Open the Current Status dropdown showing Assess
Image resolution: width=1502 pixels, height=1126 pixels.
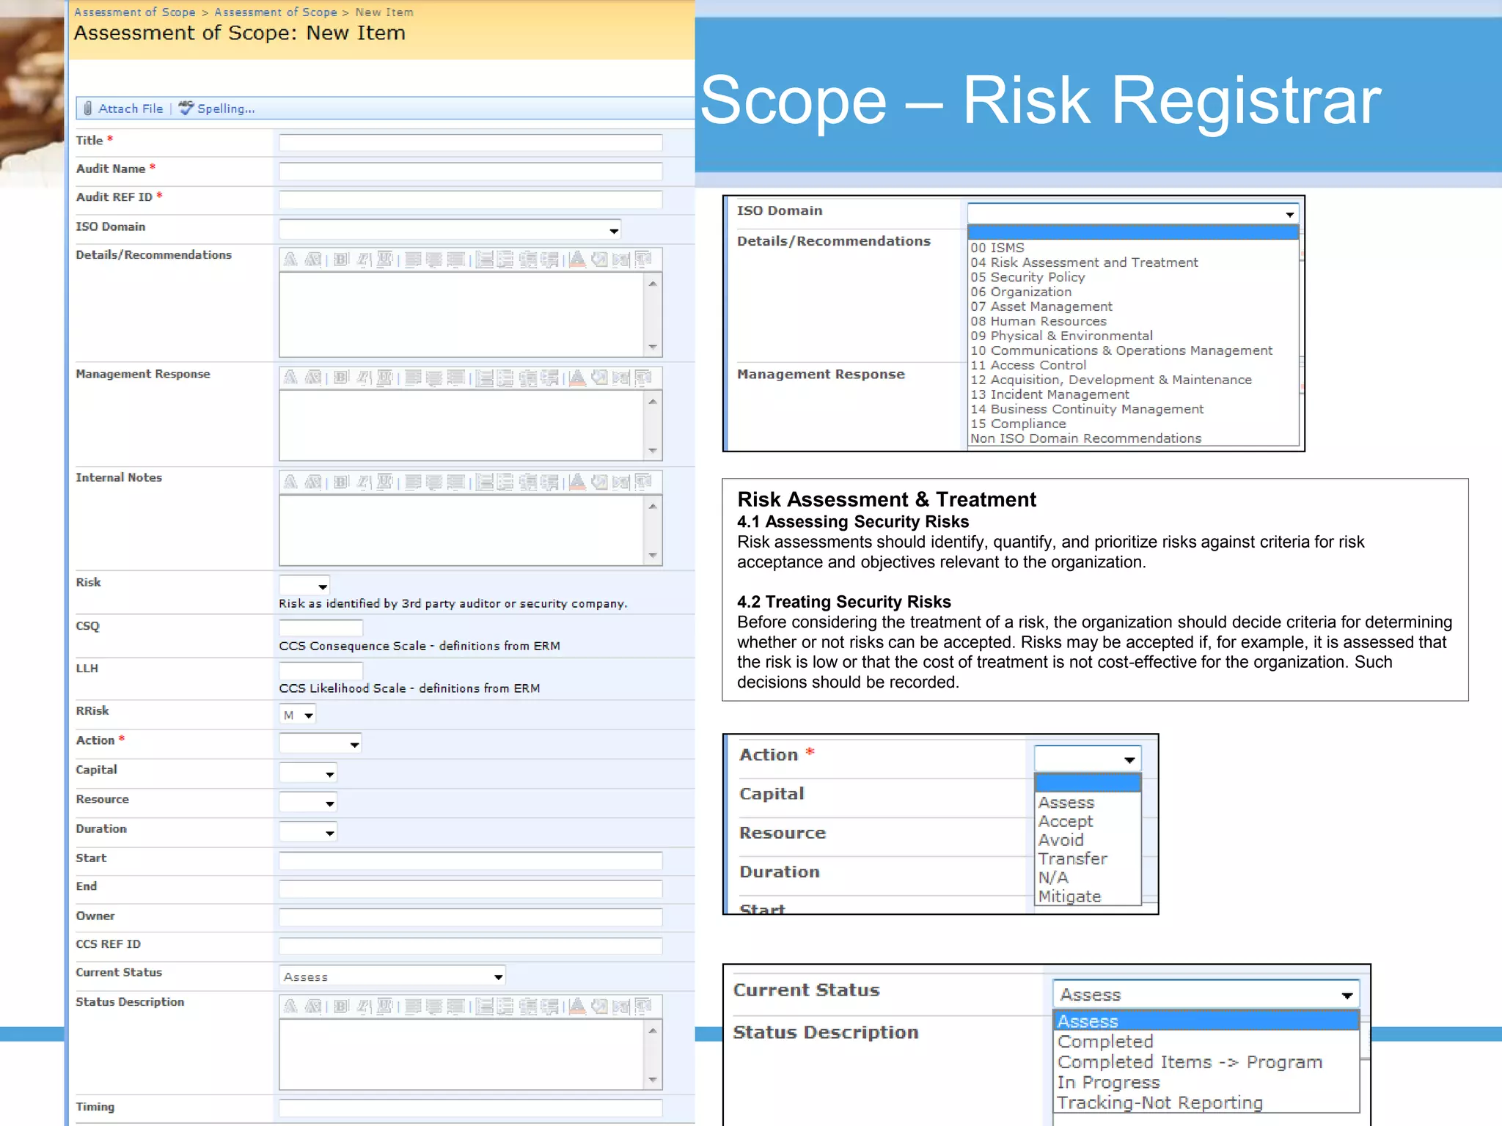392,976
